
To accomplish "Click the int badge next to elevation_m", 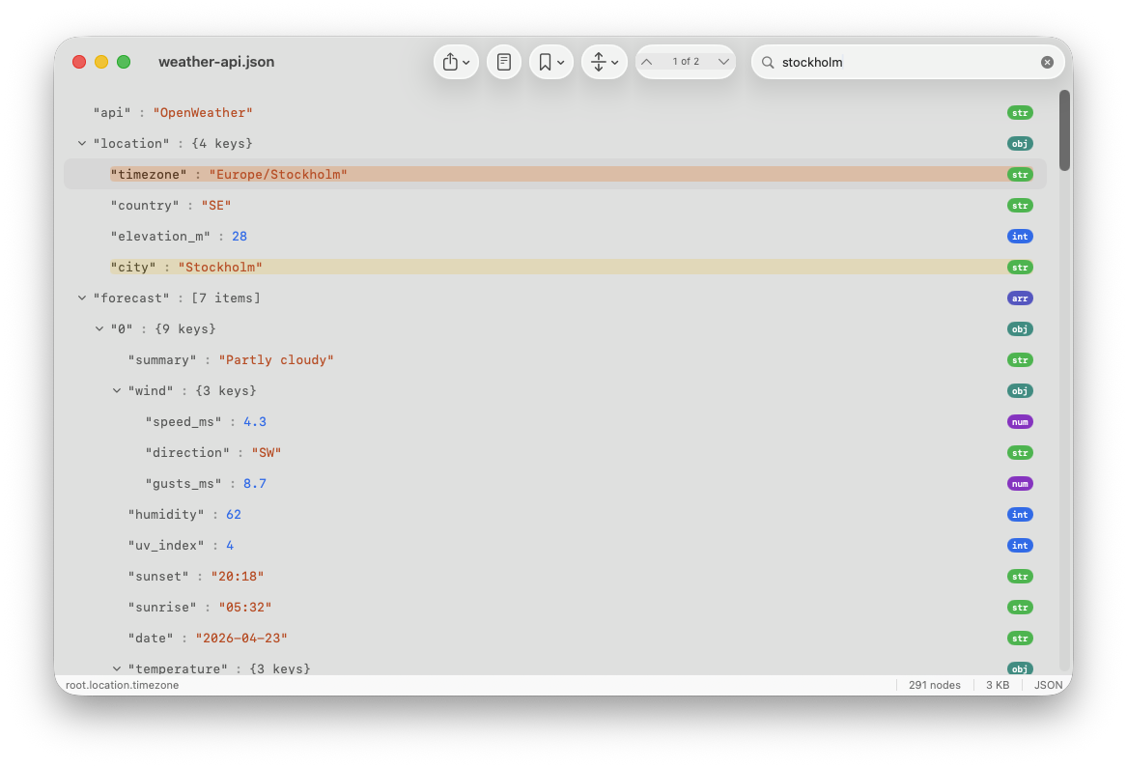I will click(x=1020, y=236).
